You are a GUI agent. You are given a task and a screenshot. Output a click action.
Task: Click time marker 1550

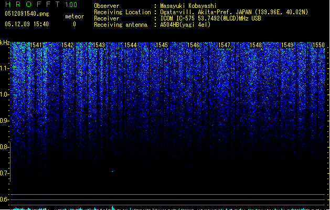coord(318,45)
